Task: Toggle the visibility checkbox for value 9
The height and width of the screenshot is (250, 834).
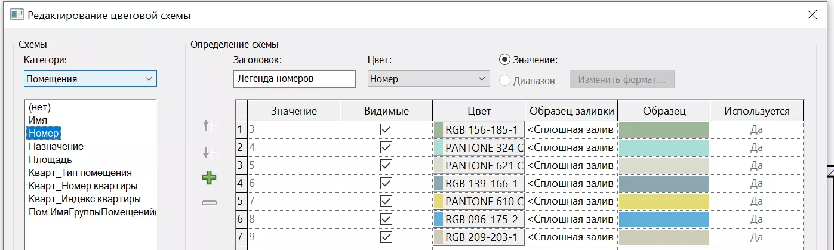Action: coord(386,237)
